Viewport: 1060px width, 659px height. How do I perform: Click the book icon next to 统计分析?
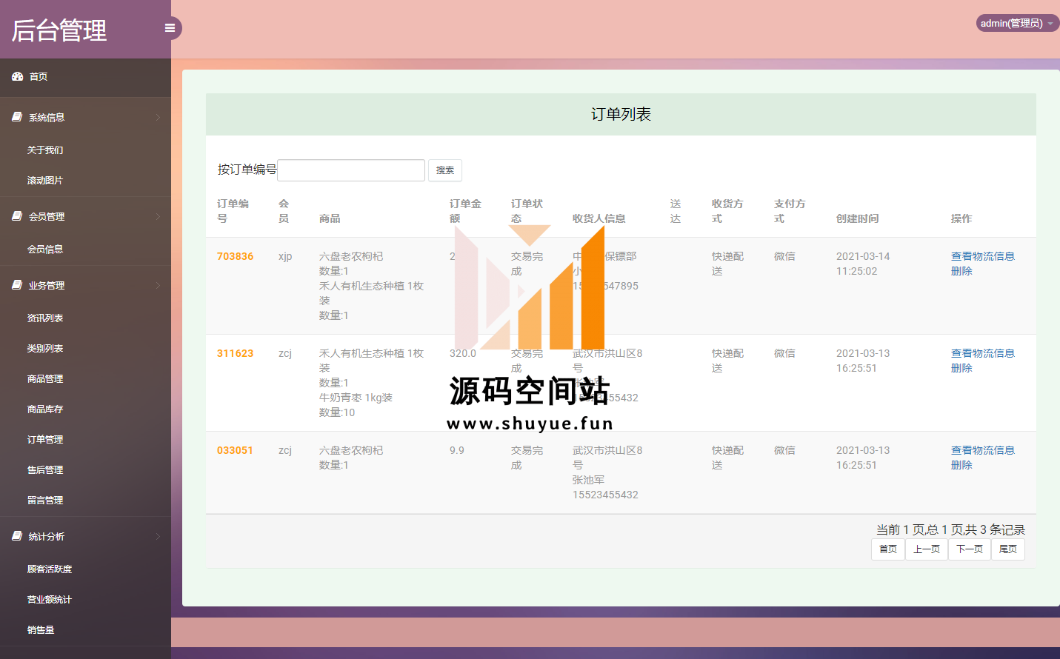17,536
